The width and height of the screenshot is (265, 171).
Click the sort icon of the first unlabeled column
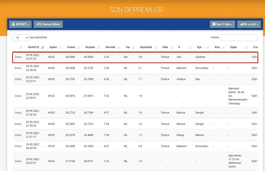point(21,47)
